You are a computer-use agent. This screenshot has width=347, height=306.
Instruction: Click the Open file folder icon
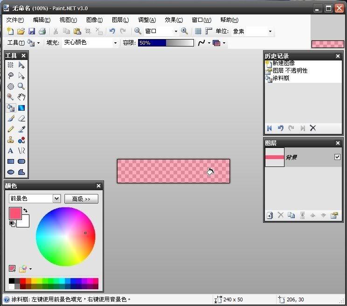(x=21, y=31)
